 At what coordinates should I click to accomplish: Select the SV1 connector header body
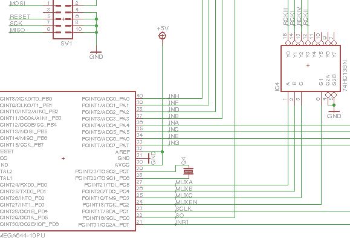[63, 19]
